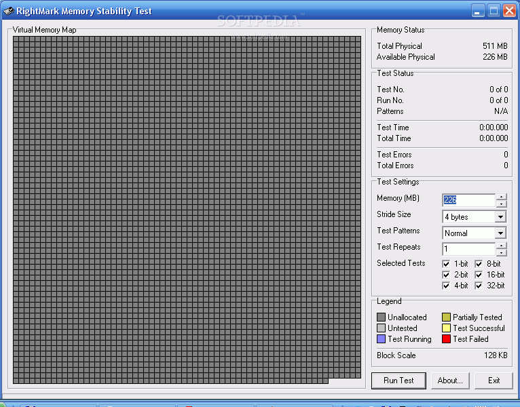Click the 'Stride Size' label
520x407 pixels.
[394, 214]
